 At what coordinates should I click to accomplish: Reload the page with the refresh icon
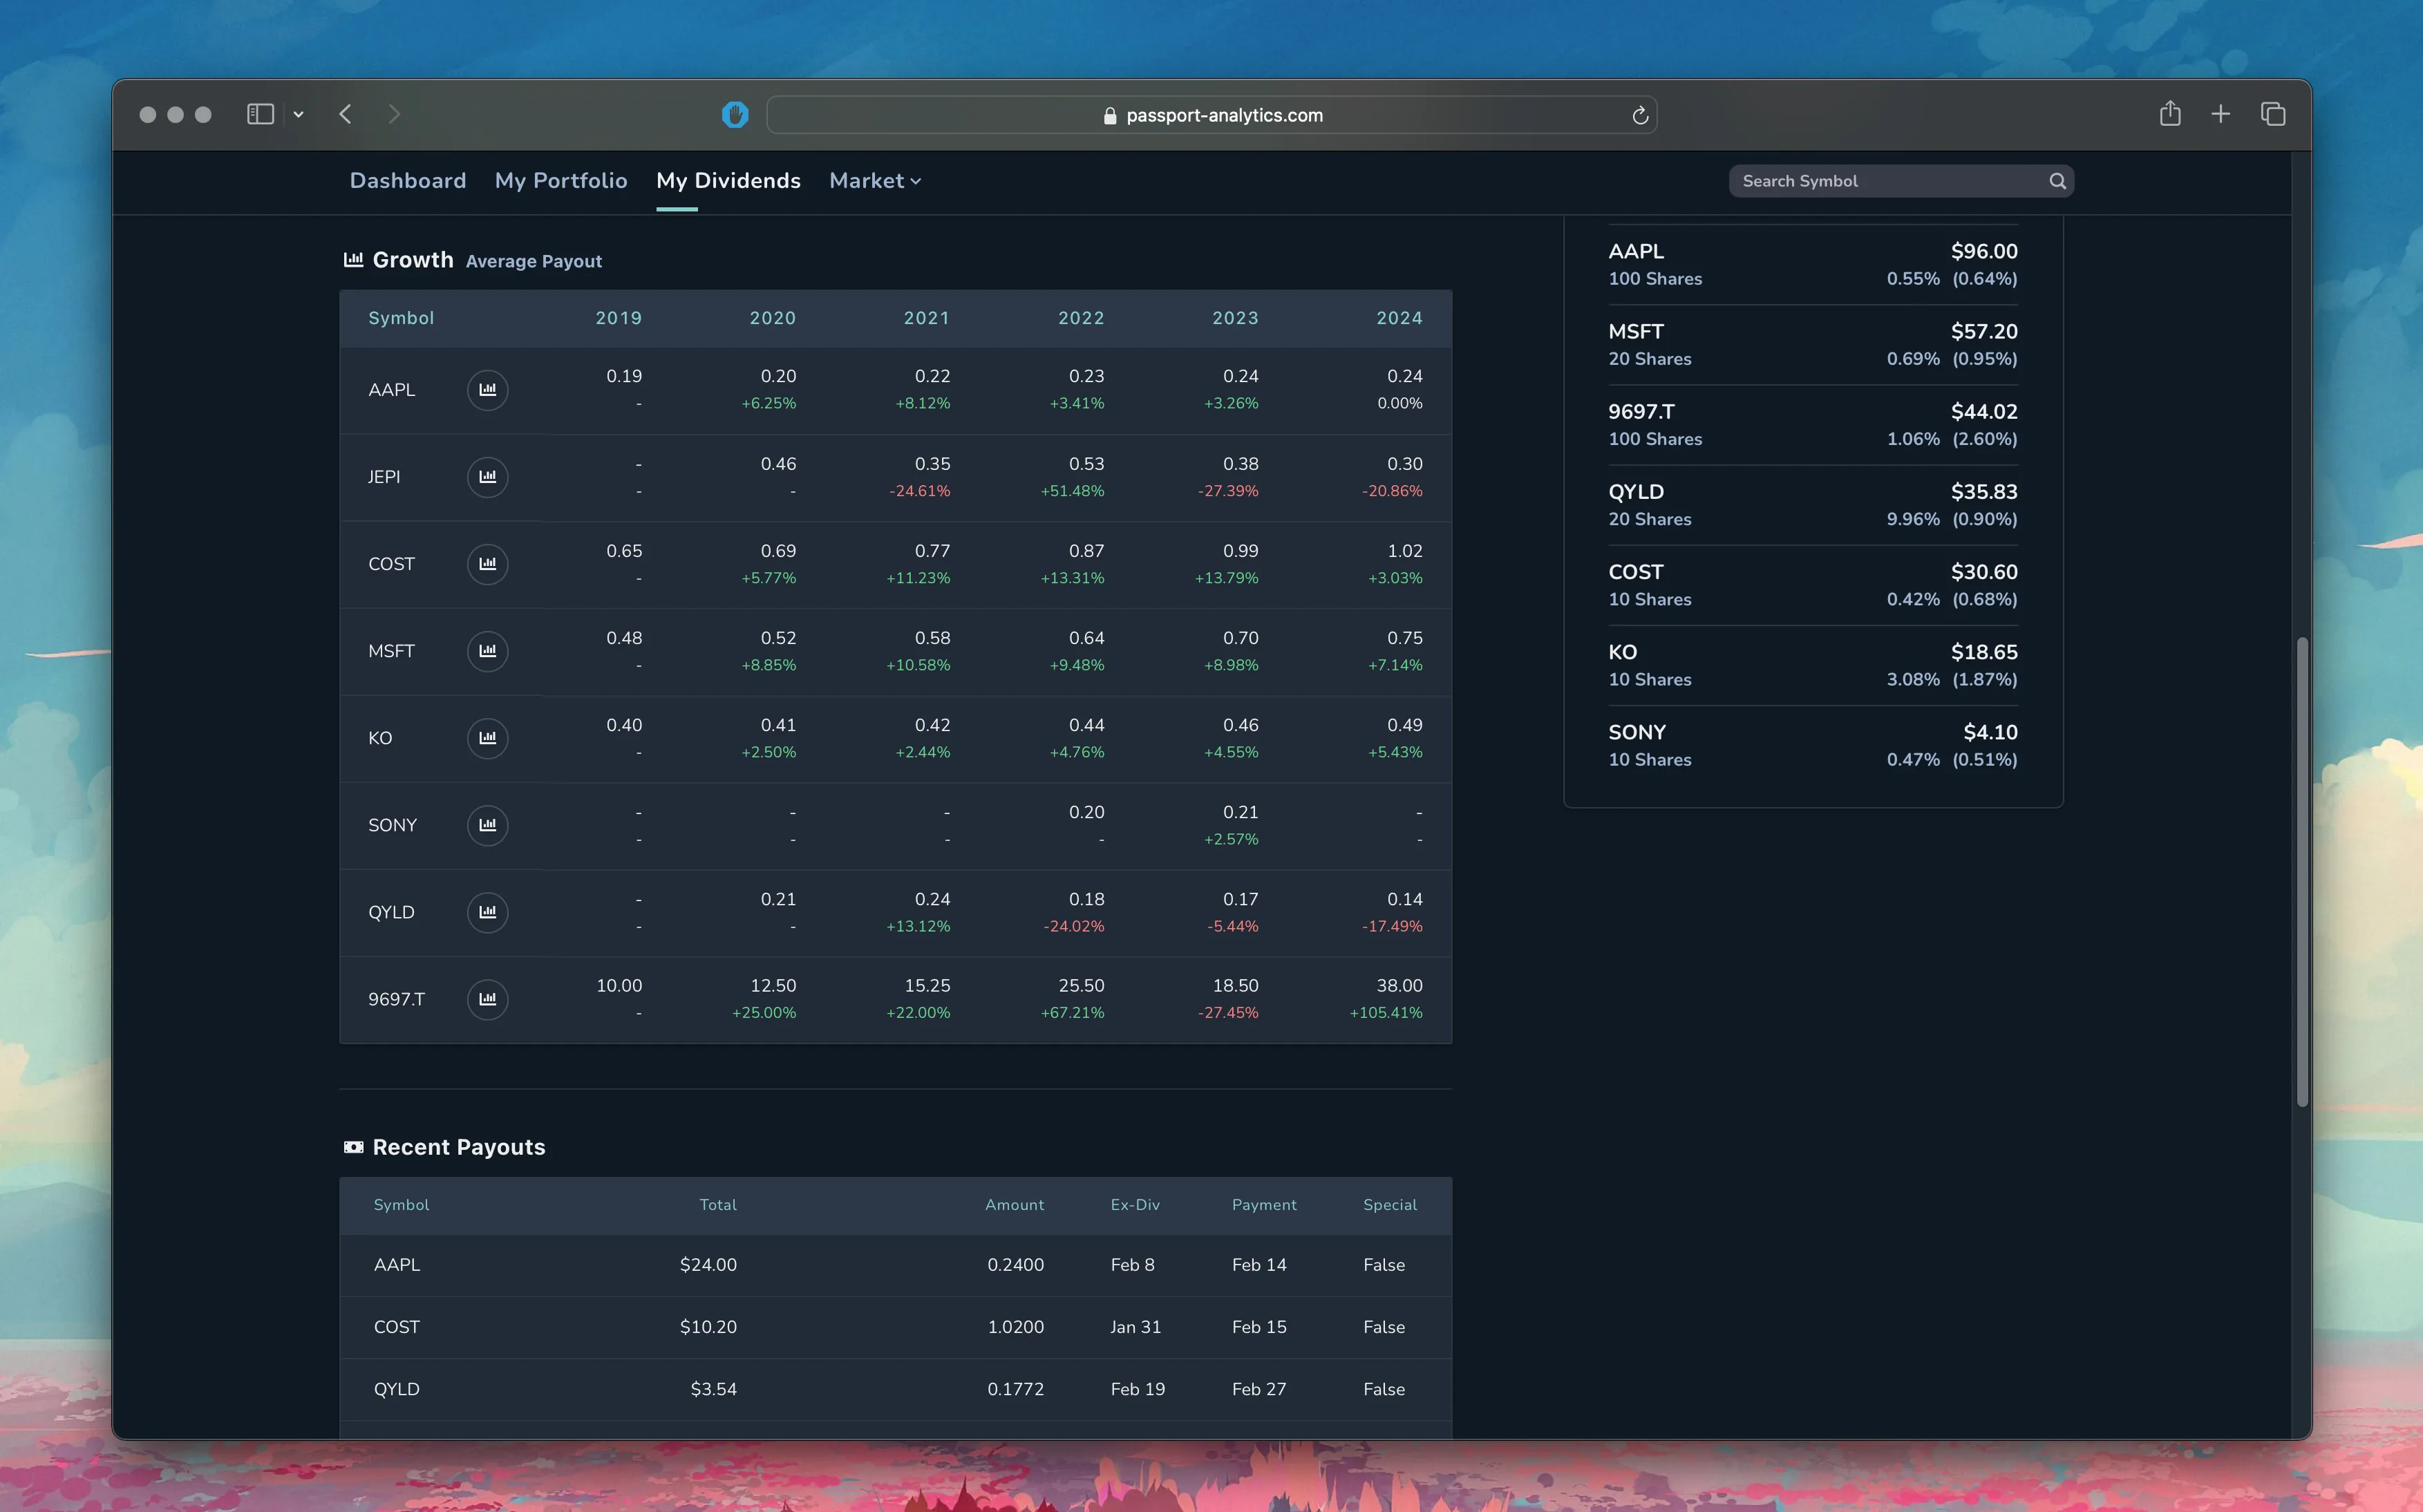coord(1639,116)
